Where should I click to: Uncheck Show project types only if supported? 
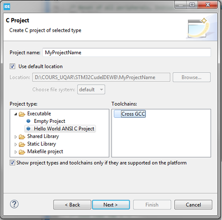[13, 163]
